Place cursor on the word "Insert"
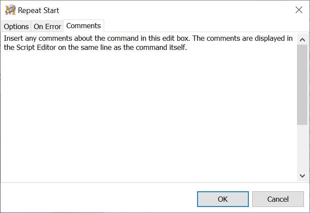Screen dimensions: 310x213 point(13,38)
